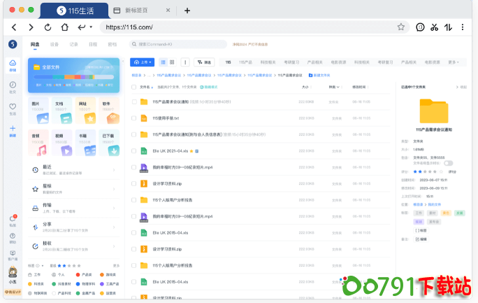
Task: Switch to list view icon
Action: 164,62
